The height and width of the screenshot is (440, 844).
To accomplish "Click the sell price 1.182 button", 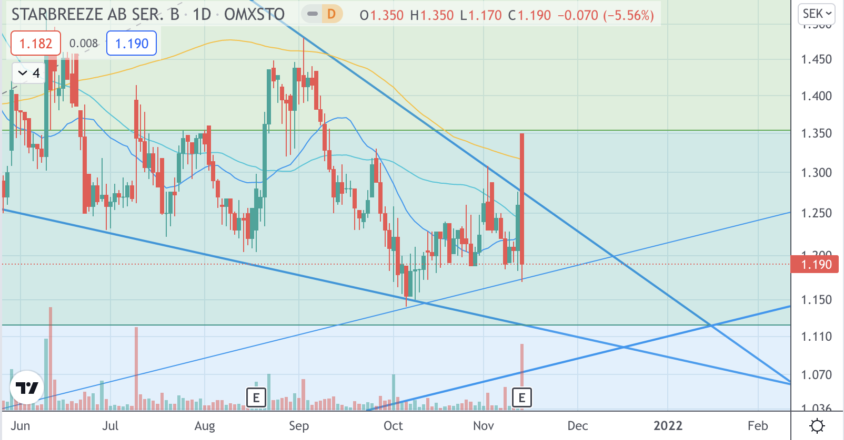I will click(x=36, y=44).
